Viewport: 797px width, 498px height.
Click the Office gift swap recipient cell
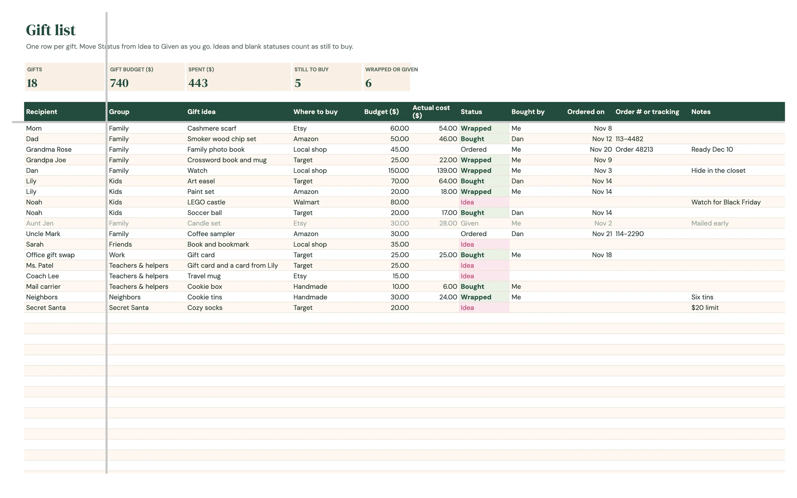point(50,255)
